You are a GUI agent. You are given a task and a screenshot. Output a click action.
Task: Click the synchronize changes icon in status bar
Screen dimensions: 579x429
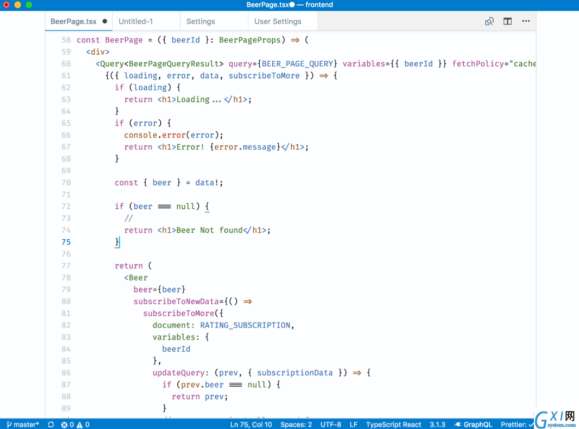[51, 424]
